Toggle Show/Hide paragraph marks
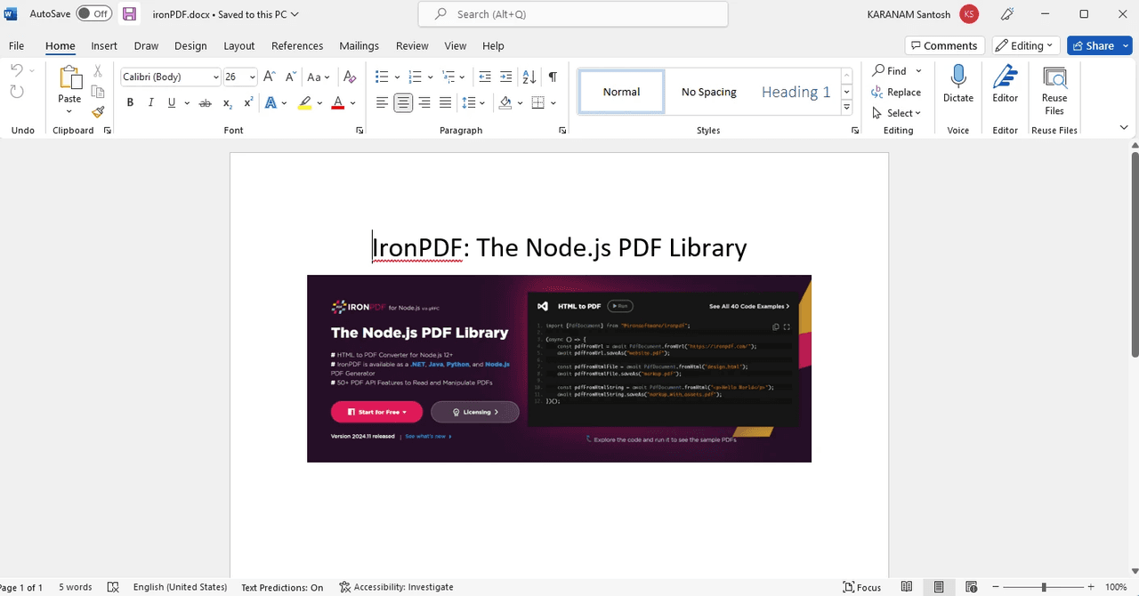 tap(553, 77)
